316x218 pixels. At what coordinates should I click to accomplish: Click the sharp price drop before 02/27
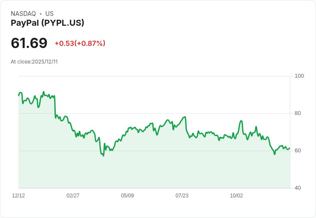click(x=55, y=107)
